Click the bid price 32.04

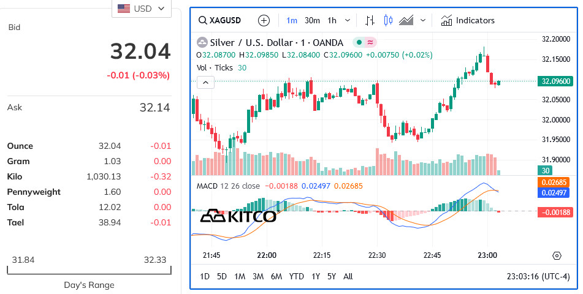[x=140, y=51]
